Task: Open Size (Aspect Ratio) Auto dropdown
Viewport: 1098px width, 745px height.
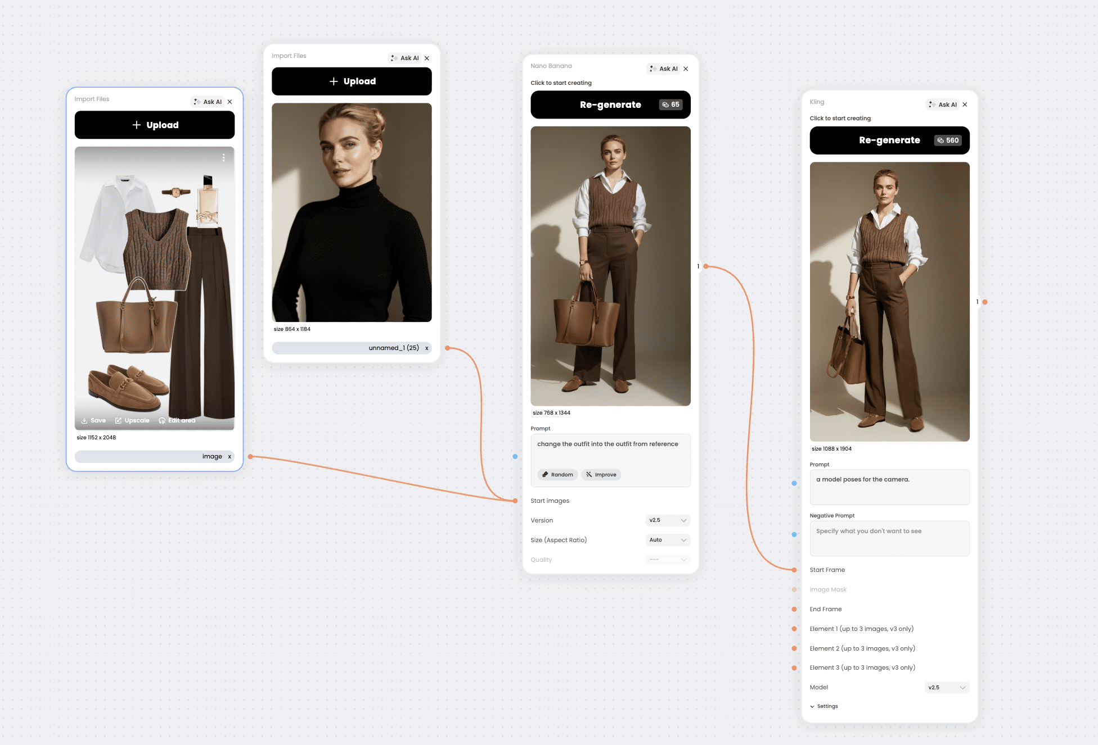Action: point(668,540)
